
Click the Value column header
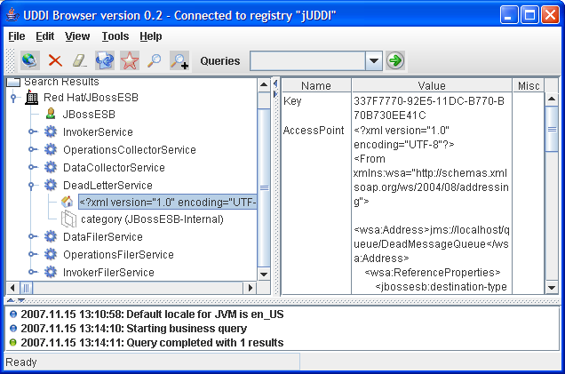click(x=432, y=85)
